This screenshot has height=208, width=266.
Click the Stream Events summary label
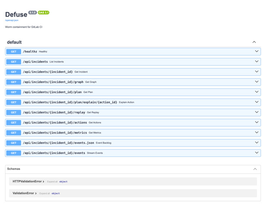click(x=95, y=153)
